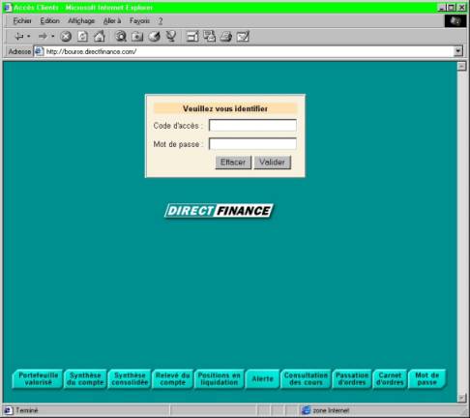Image resolution: width=470 pixels, height=418 pixels.
Task: Click the 'zone Internet' status text
Action: 331,410
